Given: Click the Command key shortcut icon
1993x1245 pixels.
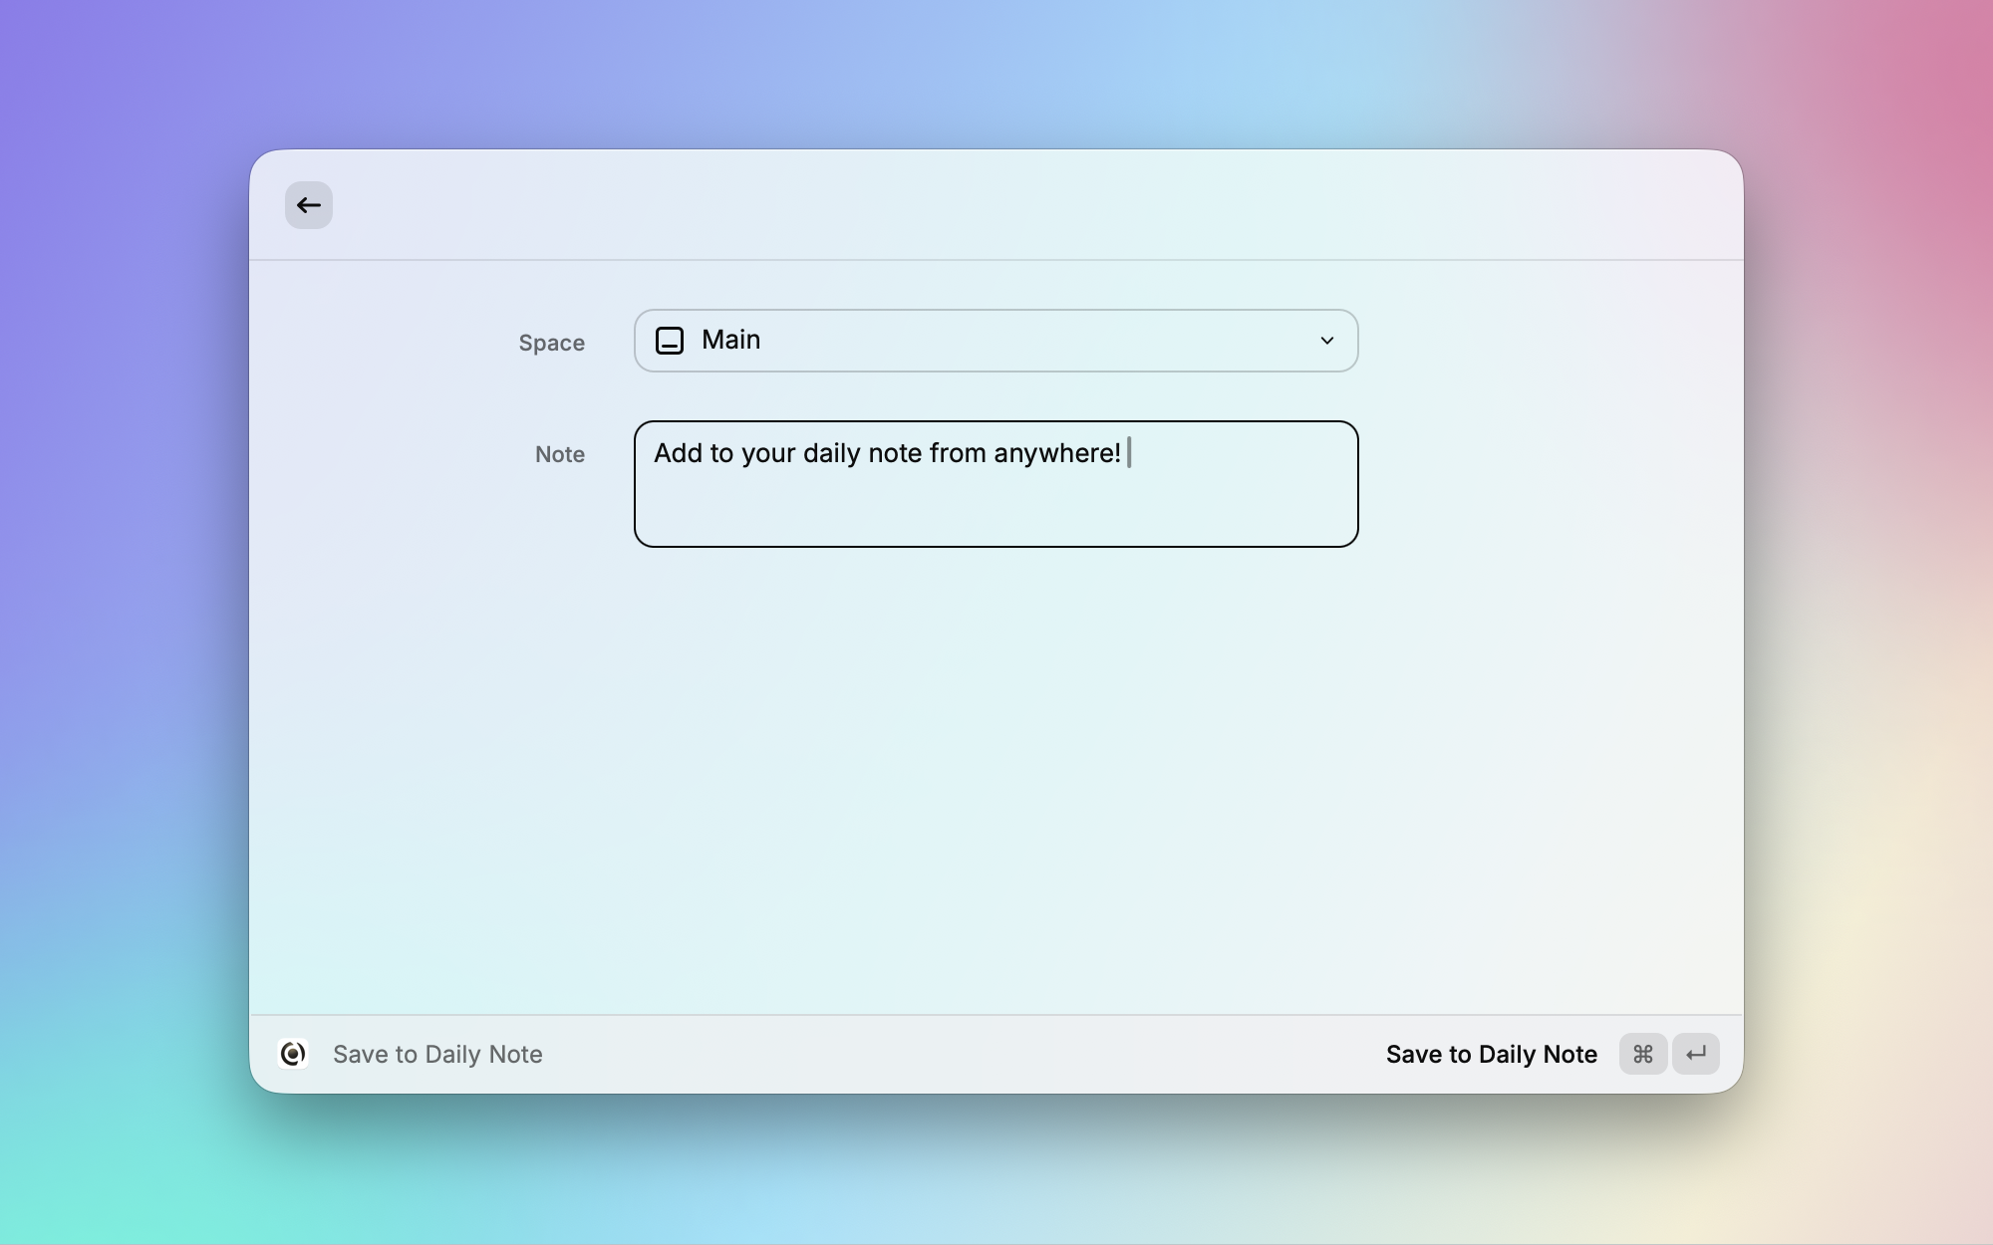Looking at the screenshot, I should [1642, 1054].
